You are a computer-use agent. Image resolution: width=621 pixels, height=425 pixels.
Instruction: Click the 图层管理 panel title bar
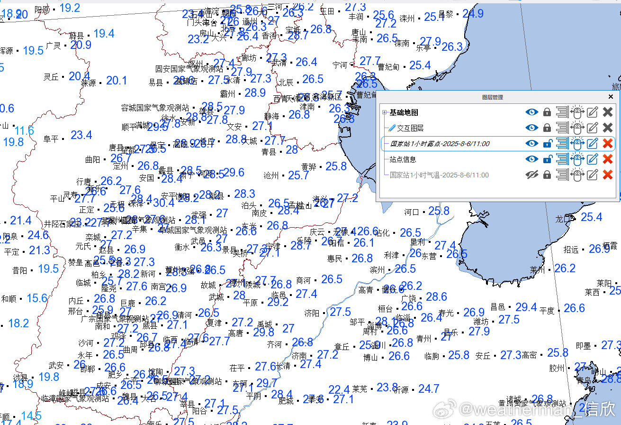click(x=492, y=97)
